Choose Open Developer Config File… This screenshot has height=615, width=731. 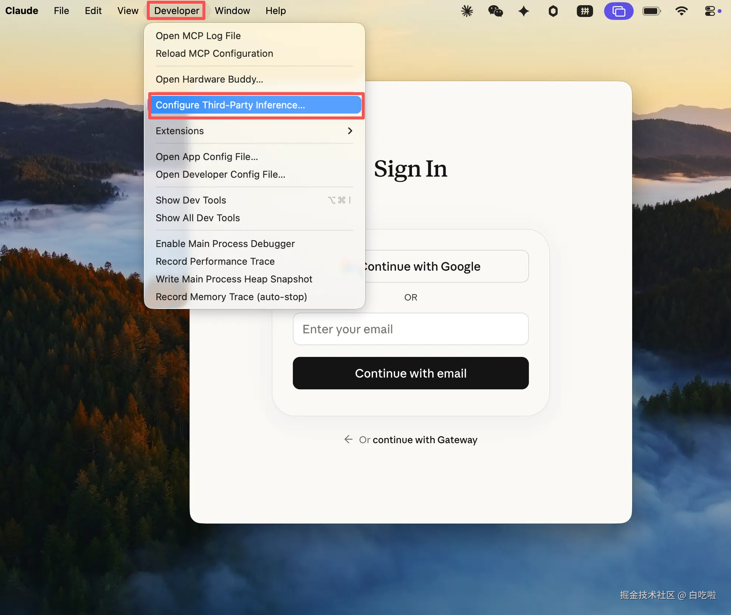pos(254,174)
